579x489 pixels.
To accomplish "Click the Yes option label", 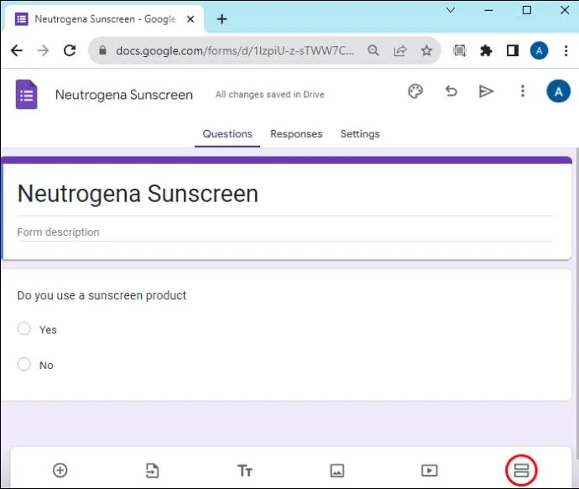I will click(48, 330).
